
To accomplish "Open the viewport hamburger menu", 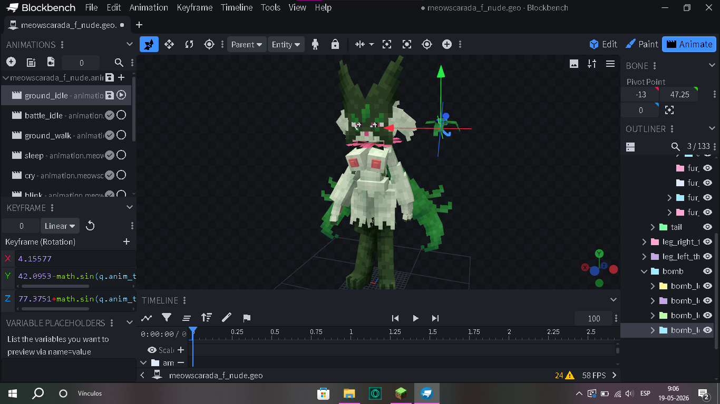I will pos(610,64).
